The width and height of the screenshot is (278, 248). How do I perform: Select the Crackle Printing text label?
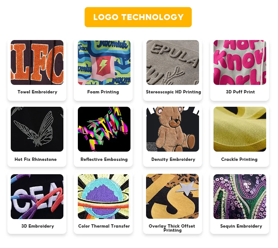[239, 159]
